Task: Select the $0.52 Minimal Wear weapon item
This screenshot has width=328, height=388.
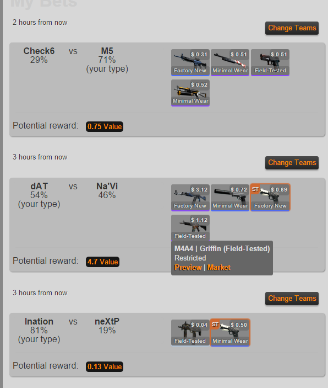Action: coord(190,93)
